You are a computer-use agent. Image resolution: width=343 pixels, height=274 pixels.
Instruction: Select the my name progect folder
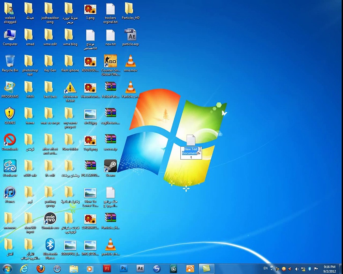(70, 118)
